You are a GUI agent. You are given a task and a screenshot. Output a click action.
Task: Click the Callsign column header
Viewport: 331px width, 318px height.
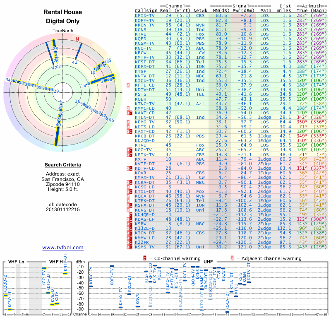coord(146,11)
